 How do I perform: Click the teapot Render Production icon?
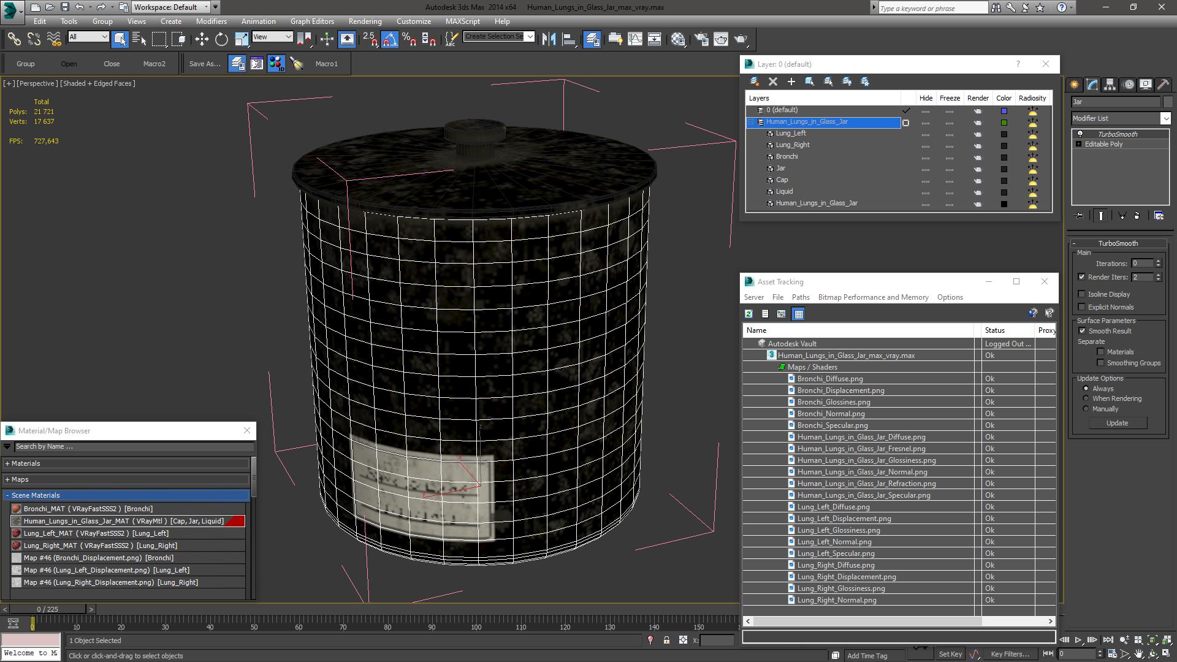pyautogui.click(x=741, y=39)
